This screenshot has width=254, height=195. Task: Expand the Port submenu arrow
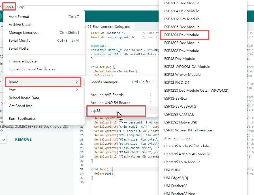tap(77, 90)
